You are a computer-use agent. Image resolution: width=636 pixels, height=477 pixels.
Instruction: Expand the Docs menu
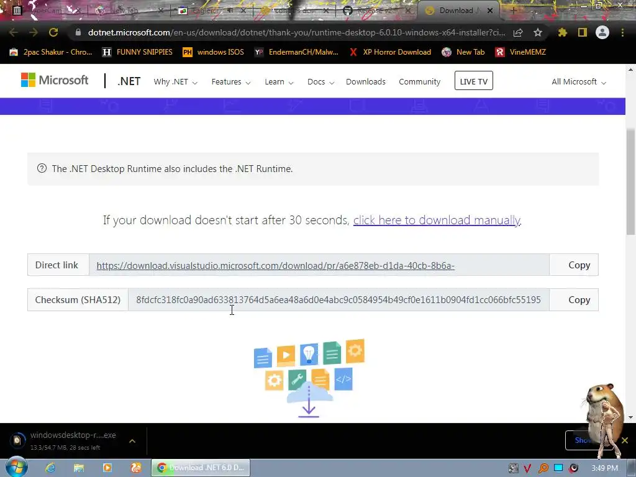(320, 82)
